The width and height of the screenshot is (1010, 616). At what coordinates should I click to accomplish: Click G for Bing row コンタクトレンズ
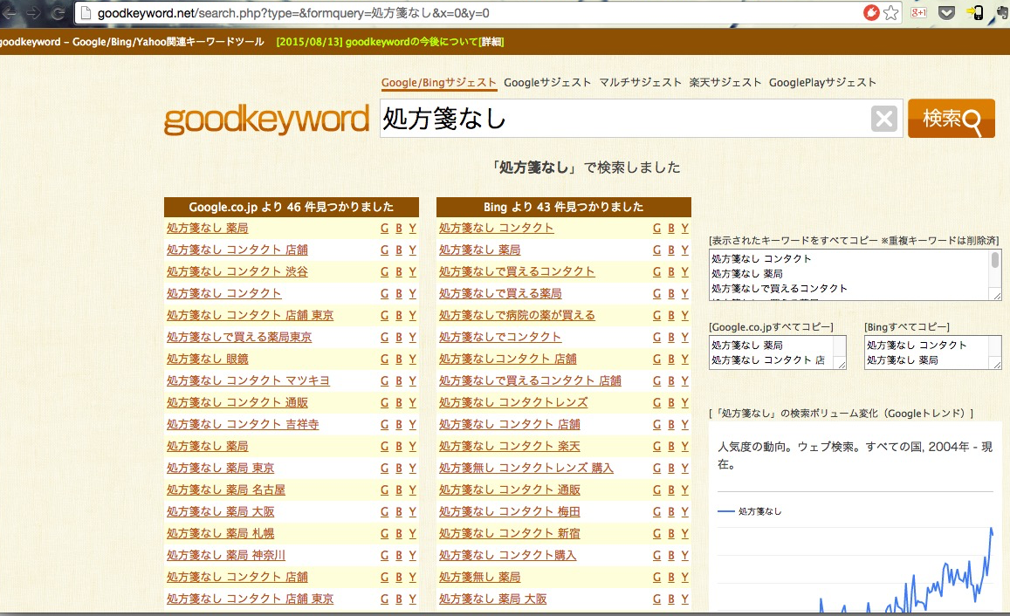[657, 403]
